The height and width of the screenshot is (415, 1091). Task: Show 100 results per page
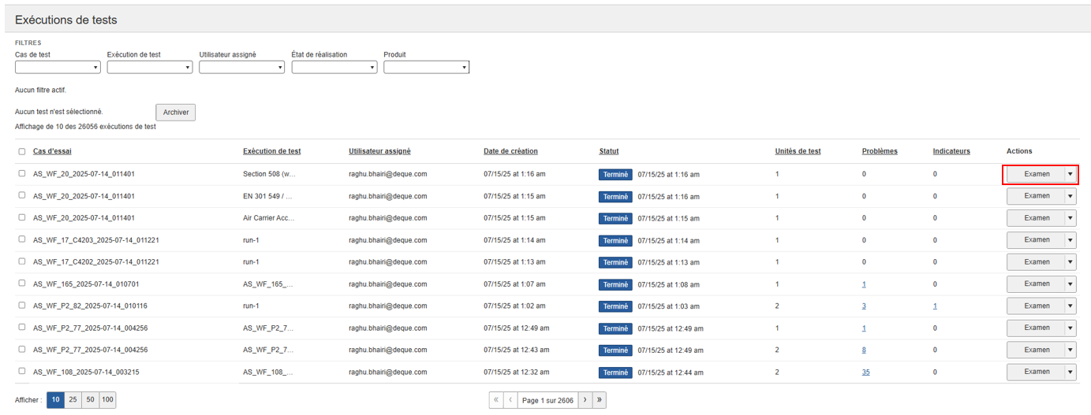(107, 400)
